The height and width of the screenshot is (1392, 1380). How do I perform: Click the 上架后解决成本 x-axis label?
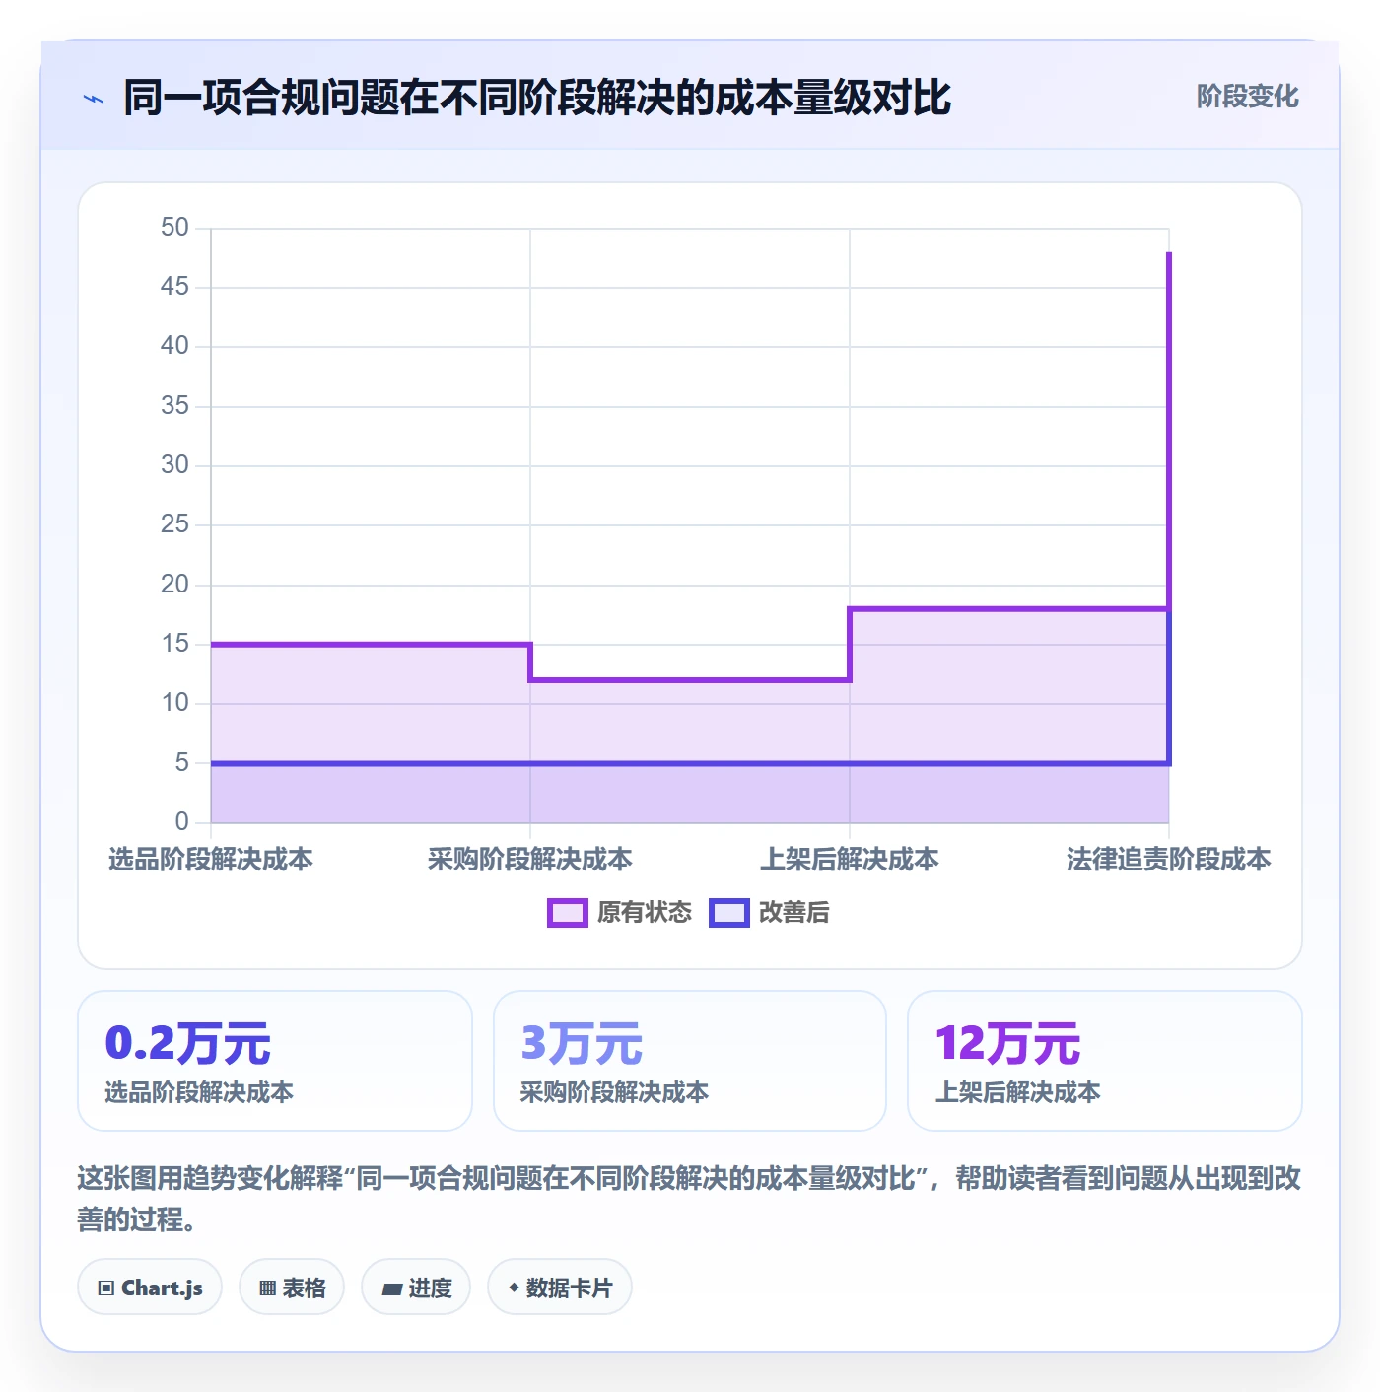click(850, 860)
